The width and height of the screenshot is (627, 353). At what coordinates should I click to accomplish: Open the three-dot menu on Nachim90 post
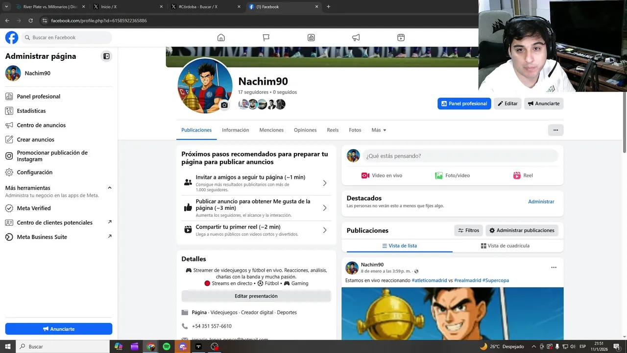click(554, 268)
